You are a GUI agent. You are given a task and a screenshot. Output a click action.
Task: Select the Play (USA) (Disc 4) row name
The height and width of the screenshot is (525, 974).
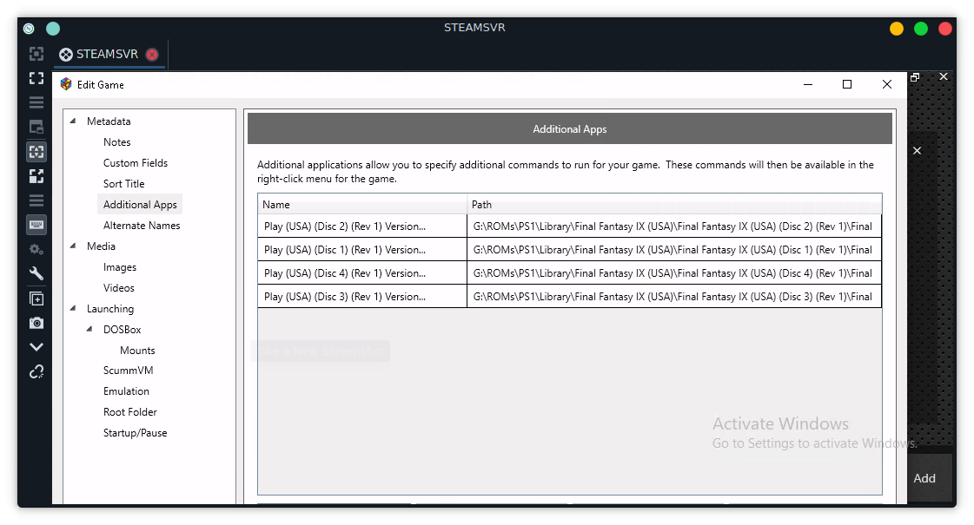coord(362,273)
